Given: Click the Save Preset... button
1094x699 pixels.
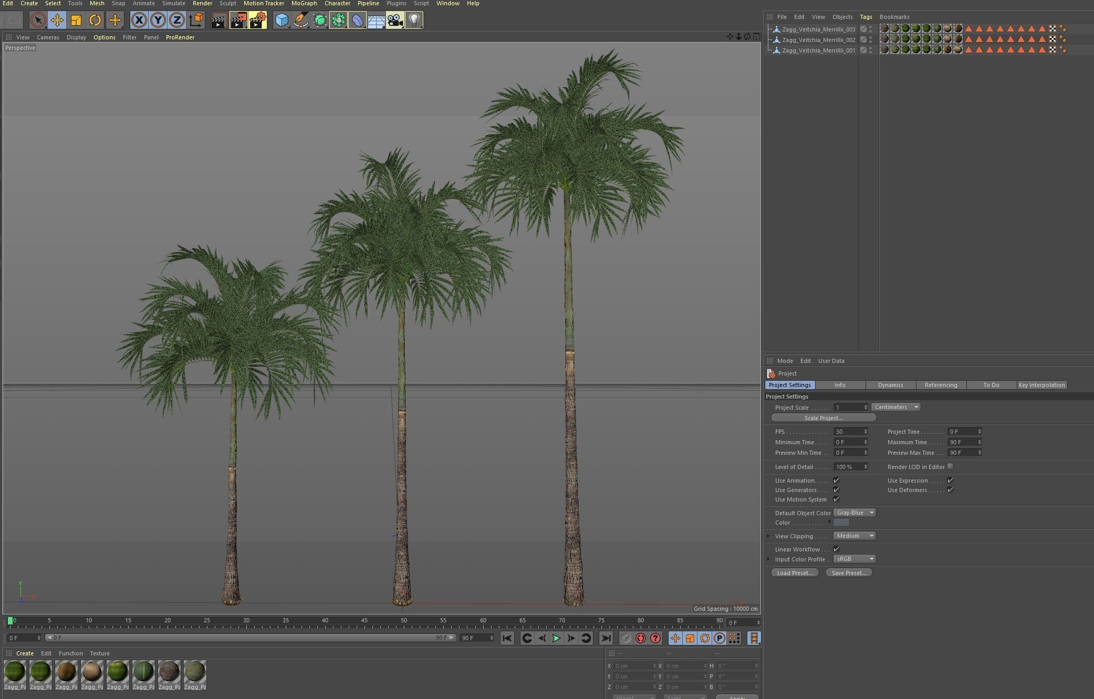Looking at the screenshot, I should pyautogui.click(x=849, y=573).
